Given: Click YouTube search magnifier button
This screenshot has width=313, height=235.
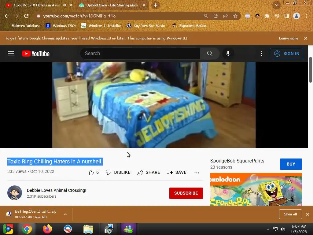Looking at the screenshot, I should [x=210, y=54].
